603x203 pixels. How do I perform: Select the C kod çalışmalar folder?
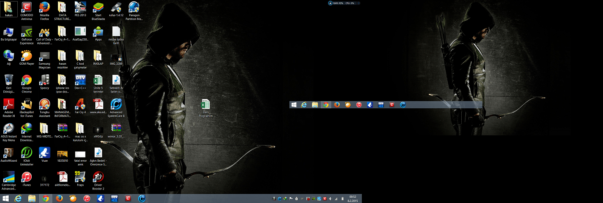[80, 59]
